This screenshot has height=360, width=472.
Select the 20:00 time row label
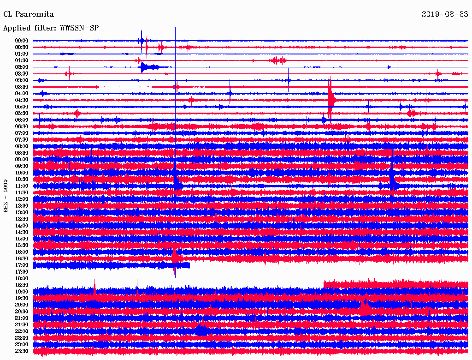pos(22,305)
